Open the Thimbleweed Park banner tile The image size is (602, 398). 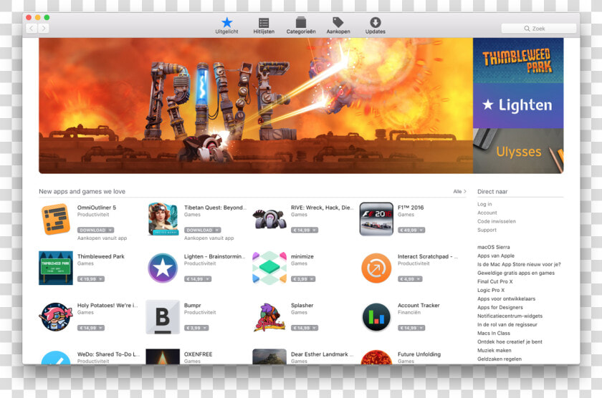(x=518, y=60)
